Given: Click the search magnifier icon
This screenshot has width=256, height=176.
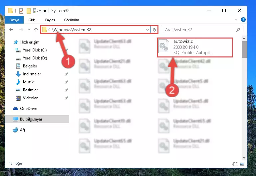Looking at the screenshot, I should coord(238,30).
